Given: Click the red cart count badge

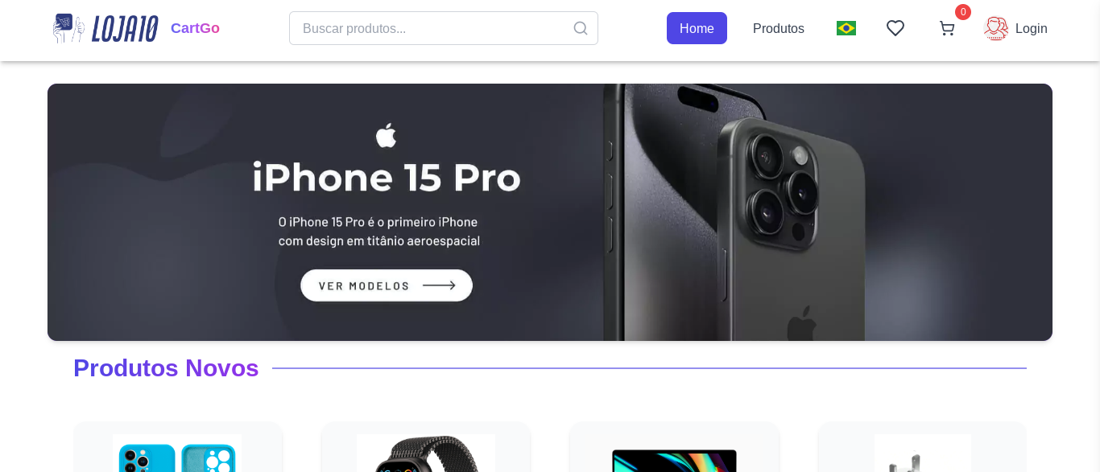Looking at the screenshot, I should tap(963, 12).
